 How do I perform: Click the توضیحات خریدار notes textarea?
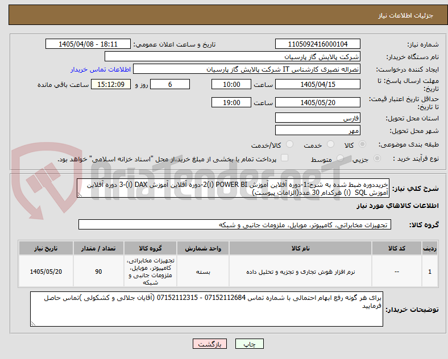coord(206,309)
